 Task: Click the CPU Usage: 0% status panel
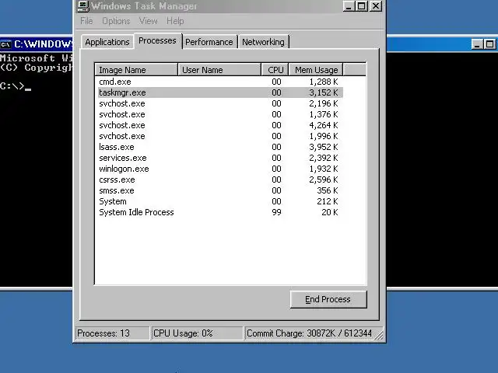[197, 333]
